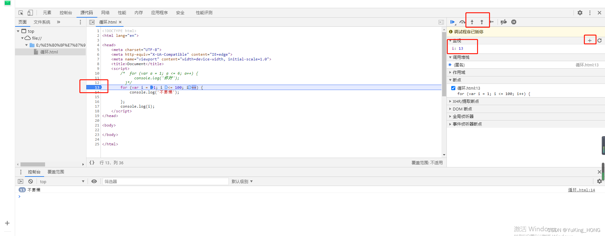Switch to the 安全 tab
Image resolution: width=605 pixels, height=236 pixels.
click(x=180, y=13)
